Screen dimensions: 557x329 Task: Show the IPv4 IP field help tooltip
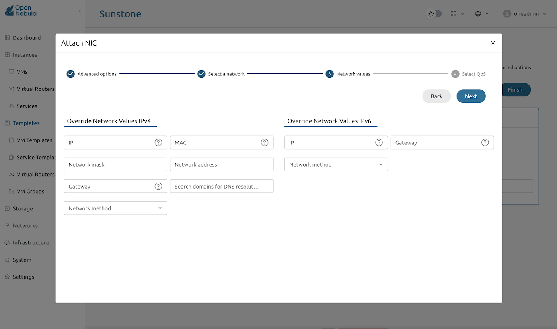(x=158, y=142)
